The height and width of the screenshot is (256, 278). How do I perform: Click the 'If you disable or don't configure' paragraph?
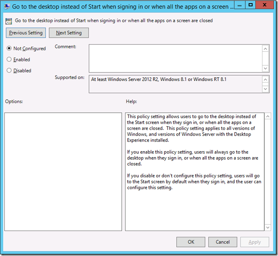[x=194, y=182]
